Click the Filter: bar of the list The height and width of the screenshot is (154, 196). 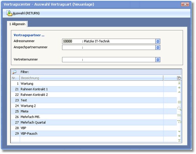click(x=96, y=72)
